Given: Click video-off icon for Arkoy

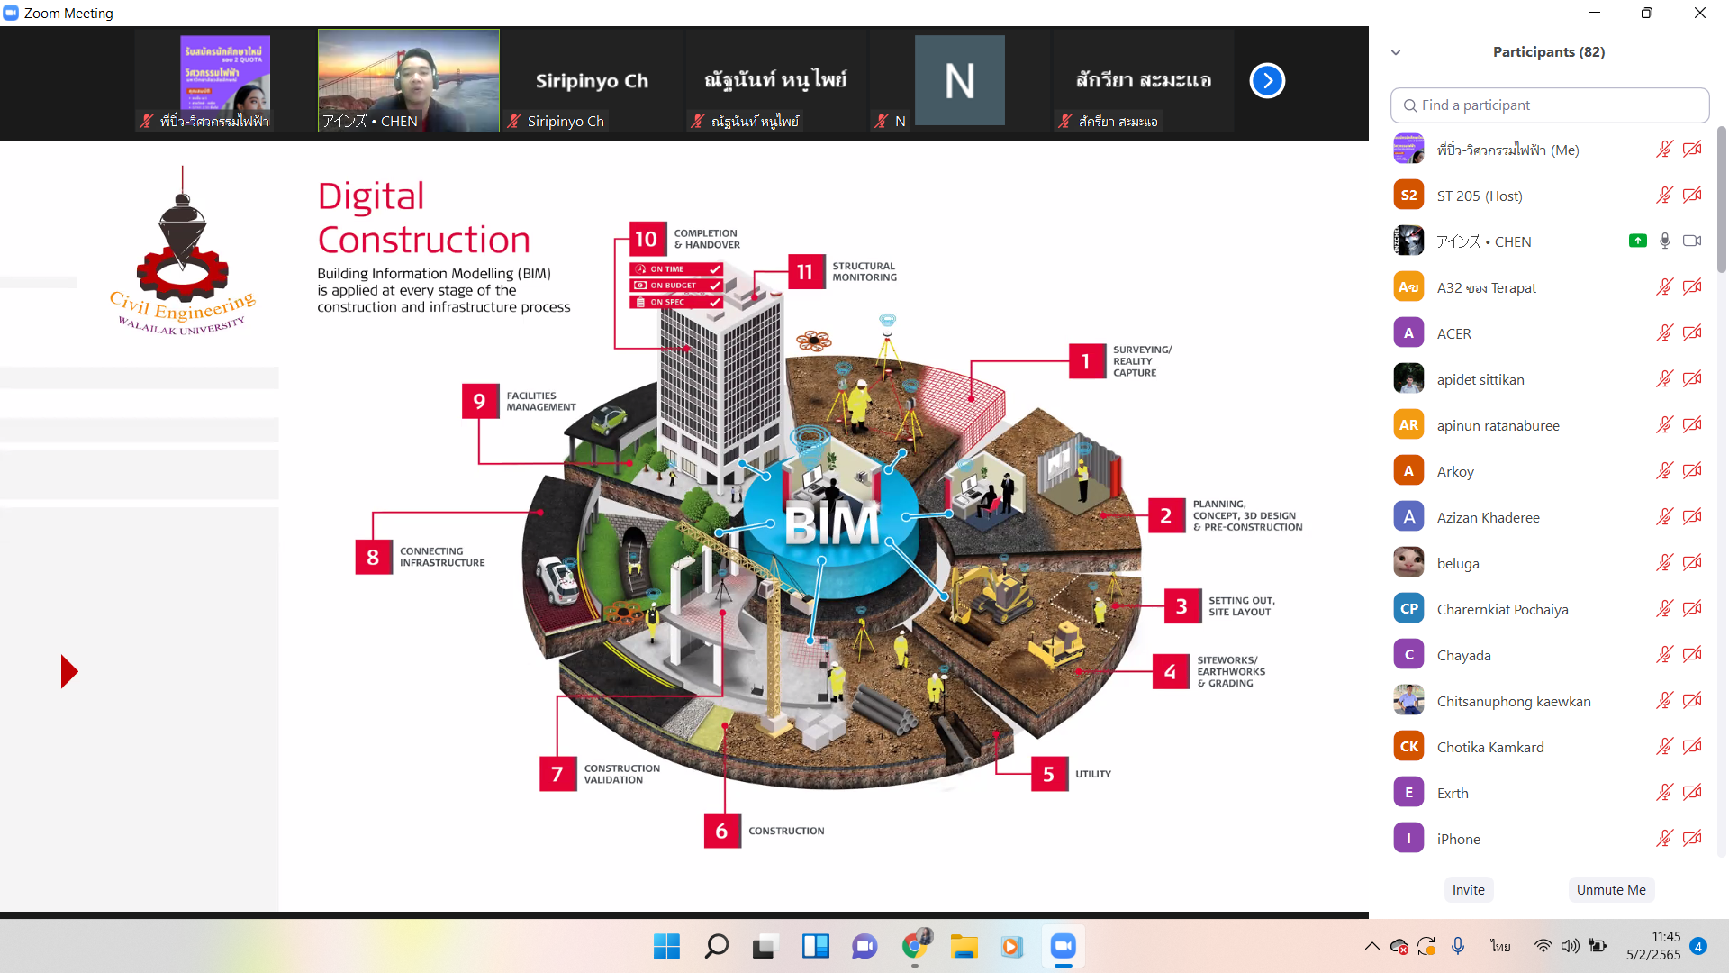Looking at the screenshot, I should (x=1692, y=470).
